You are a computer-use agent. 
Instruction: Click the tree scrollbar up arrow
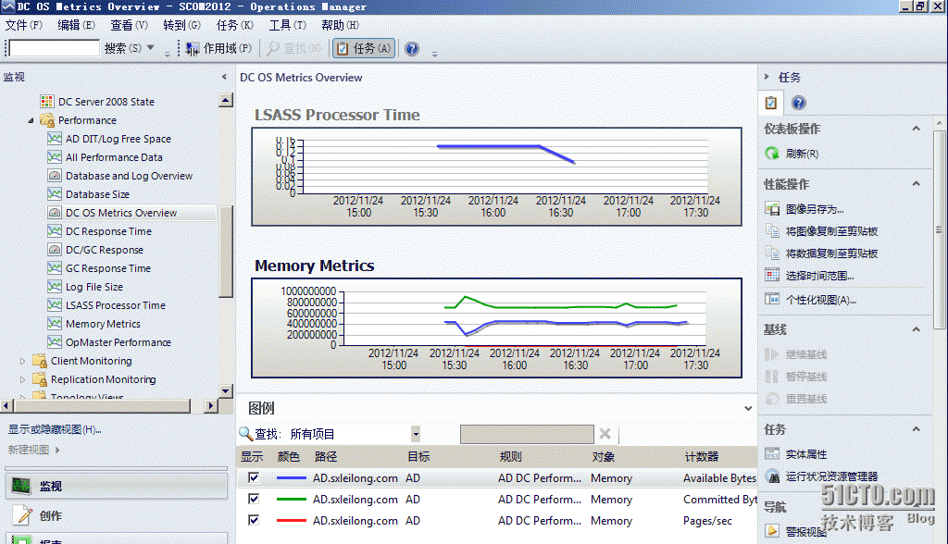226,100
